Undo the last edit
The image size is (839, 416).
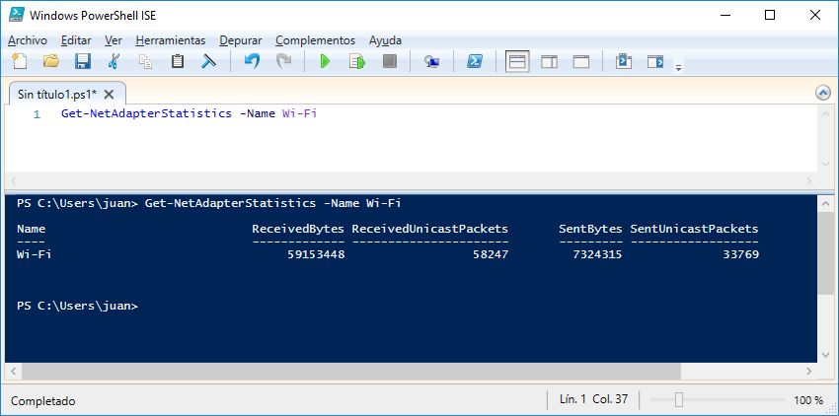(252, 61)
